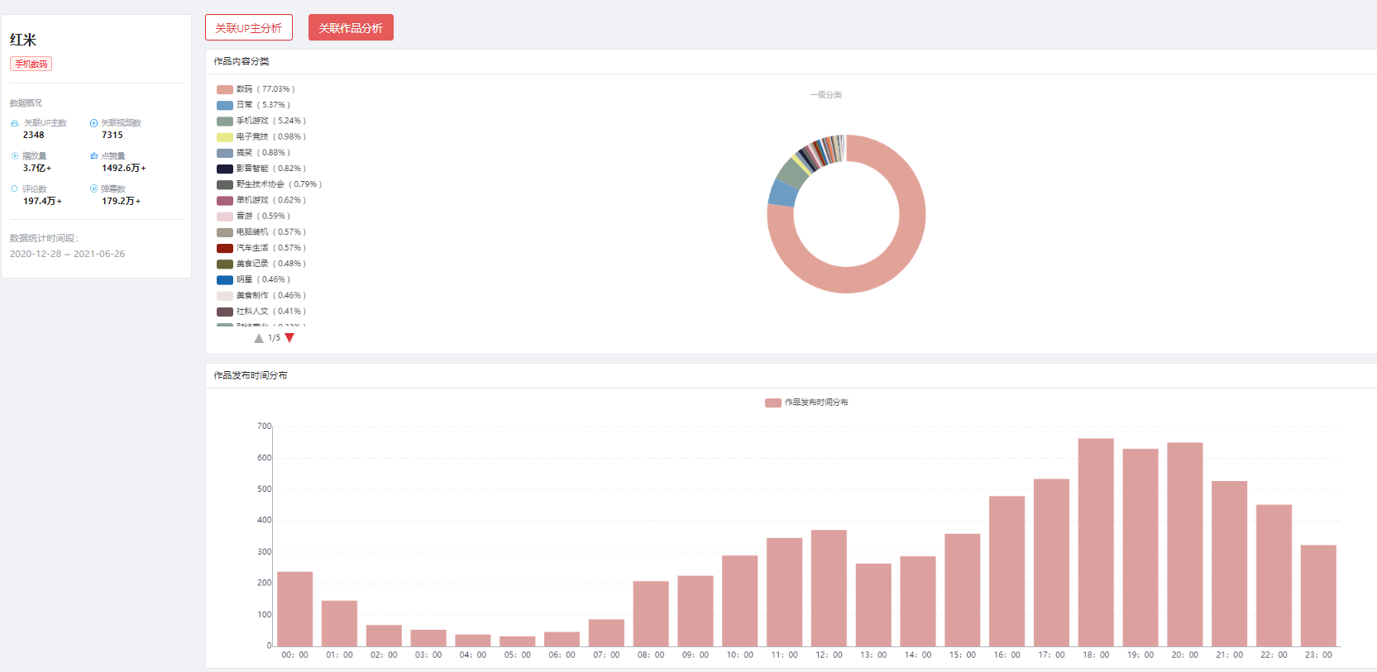The image size is (1377, 672).
Task: Switch to 关联UP主分析 tab
Action: 249,27
